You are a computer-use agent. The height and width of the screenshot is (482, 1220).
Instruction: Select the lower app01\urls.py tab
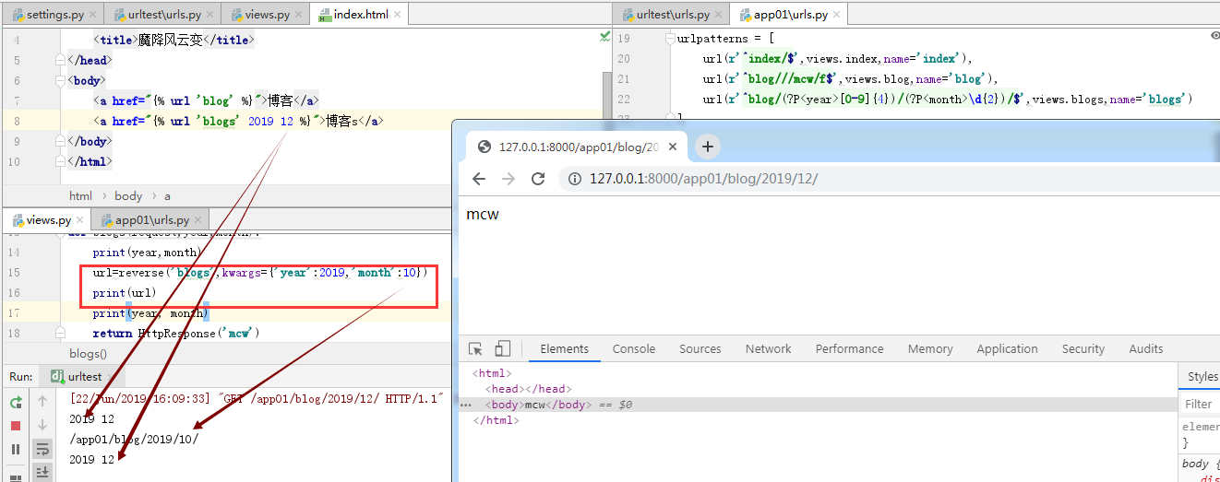150,220
